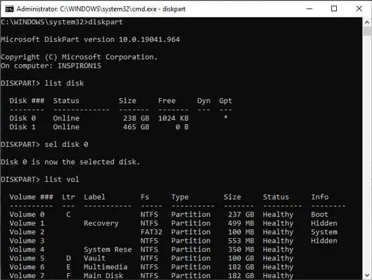Click the scrollbar up arrow
Viewport: 372px width, 280px height.
(x=367, y=22)
